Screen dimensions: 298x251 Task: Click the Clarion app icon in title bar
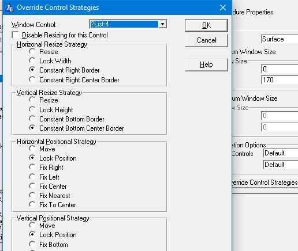coord(9,7)
